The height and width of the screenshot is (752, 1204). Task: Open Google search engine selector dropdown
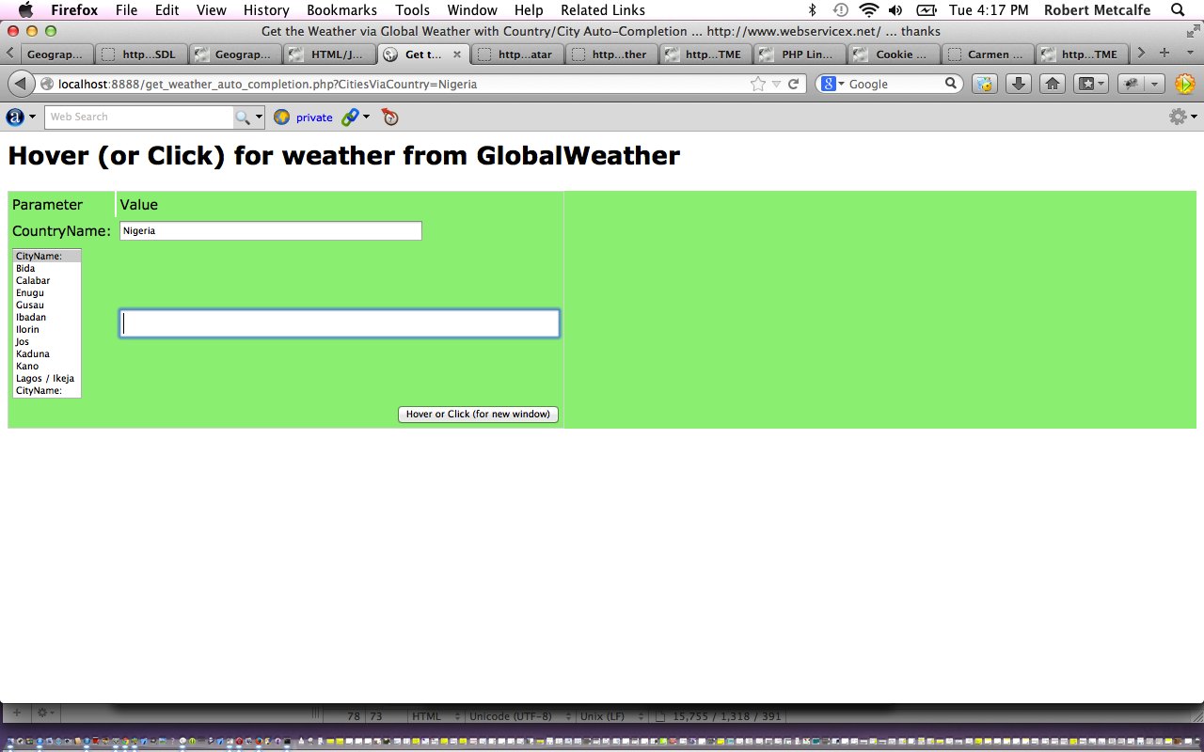tap(833, 84)
